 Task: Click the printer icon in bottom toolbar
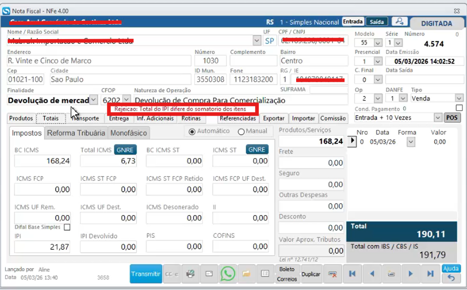pos(190,274)
